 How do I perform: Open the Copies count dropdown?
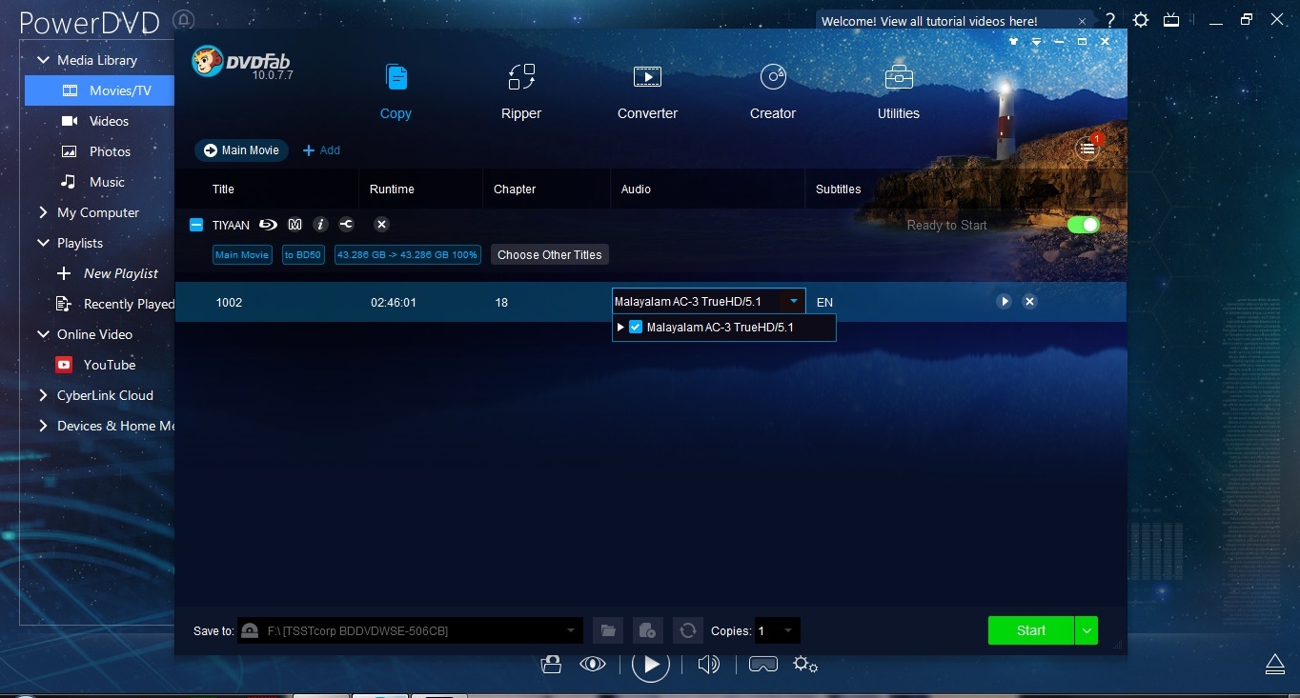(787, 630)
